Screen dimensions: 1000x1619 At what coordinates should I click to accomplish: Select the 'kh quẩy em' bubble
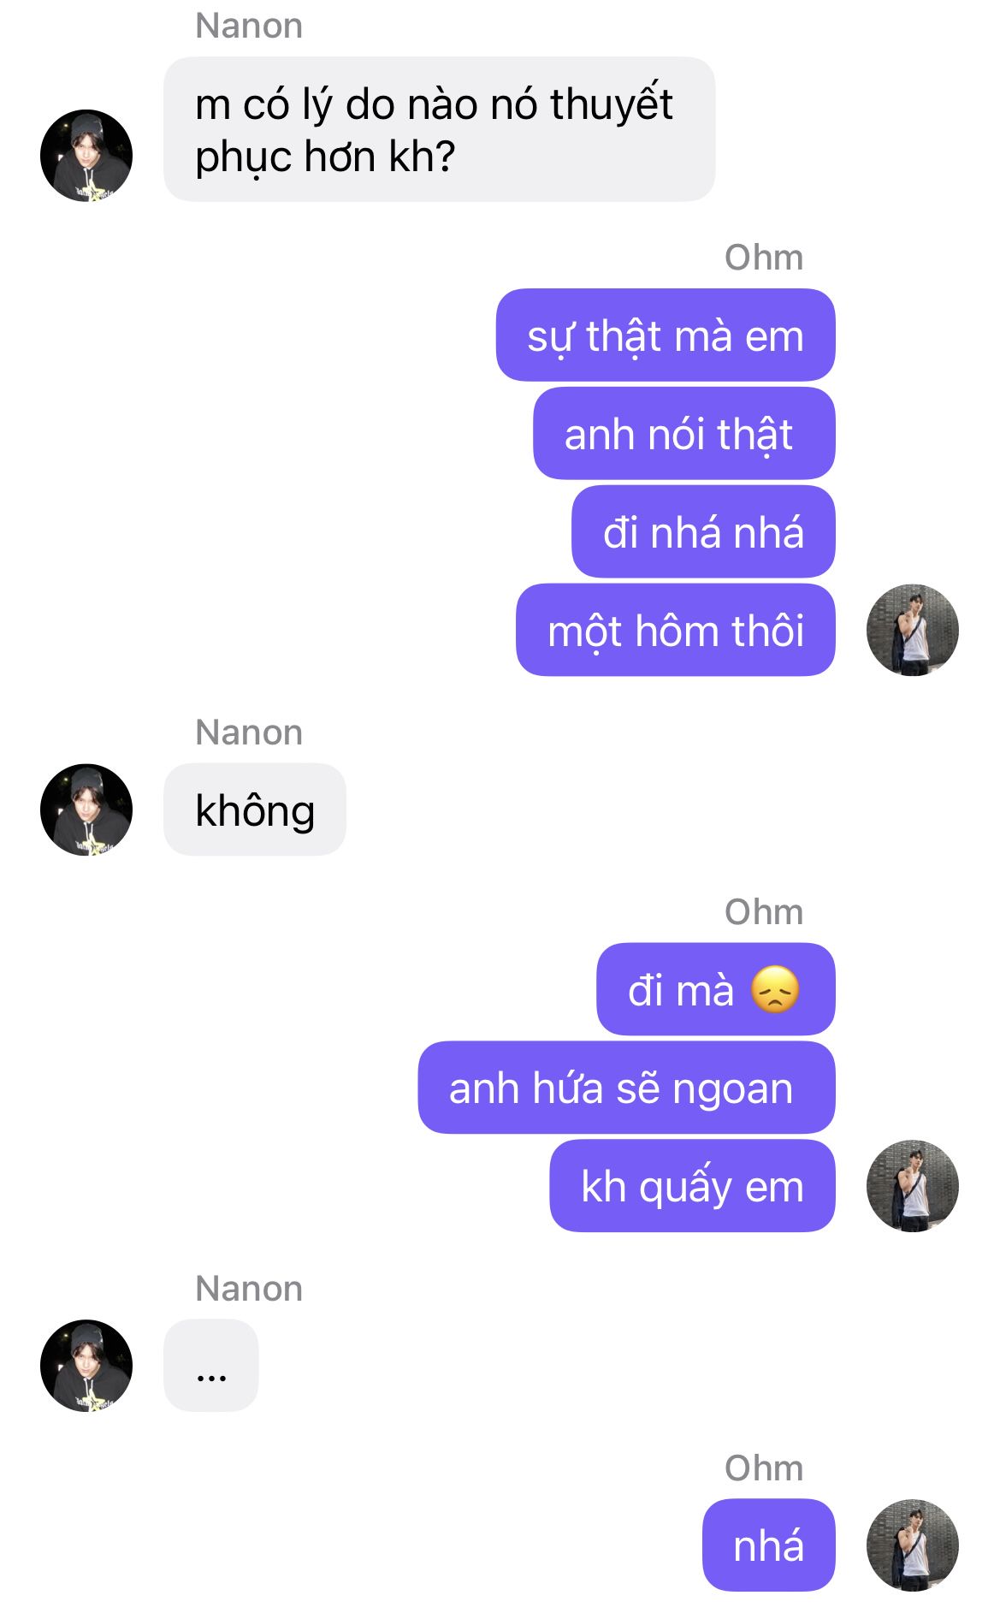point(692,1186)
